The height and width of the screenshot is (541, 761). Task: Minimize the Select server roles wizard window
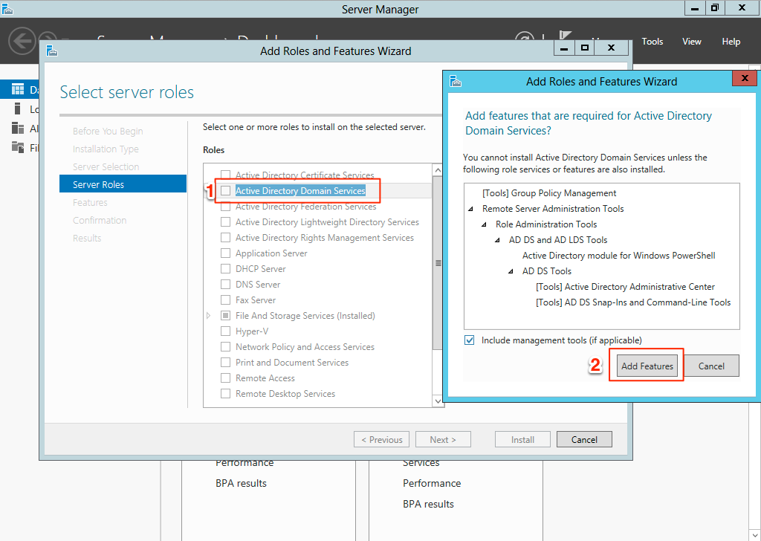point(564,48)
